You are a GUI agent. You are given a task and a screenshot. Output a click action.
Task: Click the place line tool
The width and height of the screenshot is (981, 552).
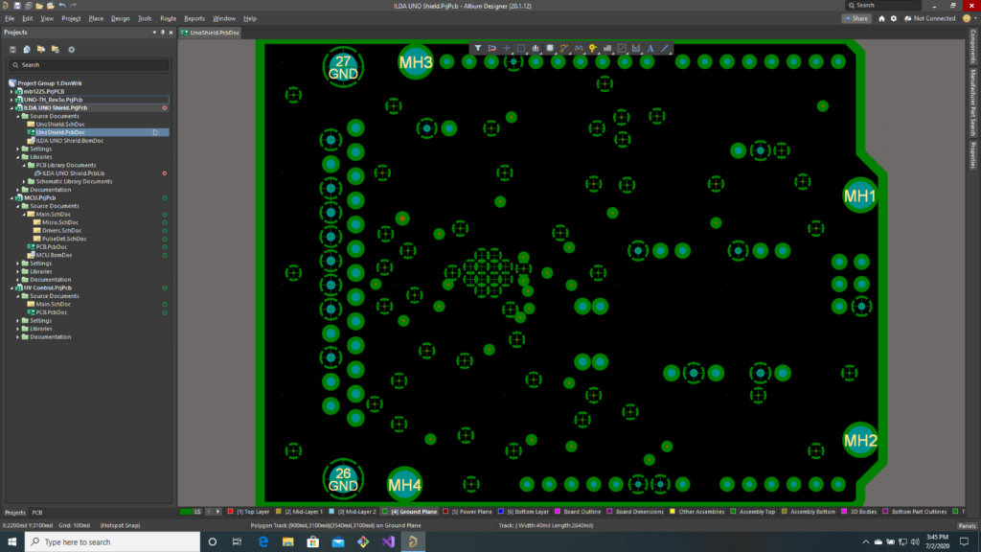665,48
